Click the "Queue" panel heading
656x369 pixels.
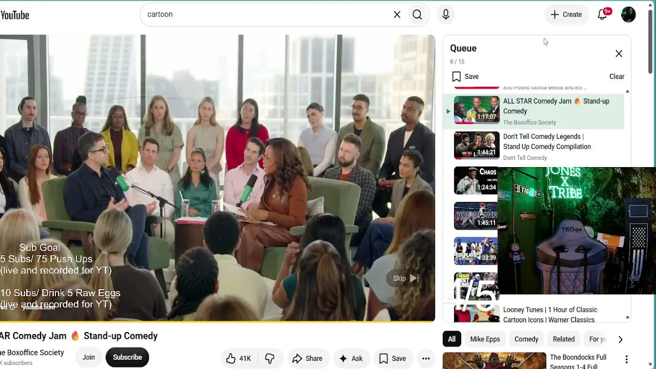click(x=463, y=48)
